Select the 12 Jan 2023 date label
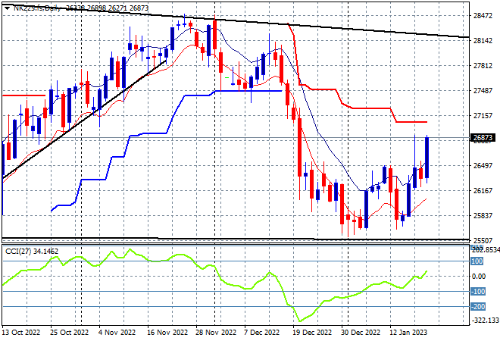 (409, 333)
